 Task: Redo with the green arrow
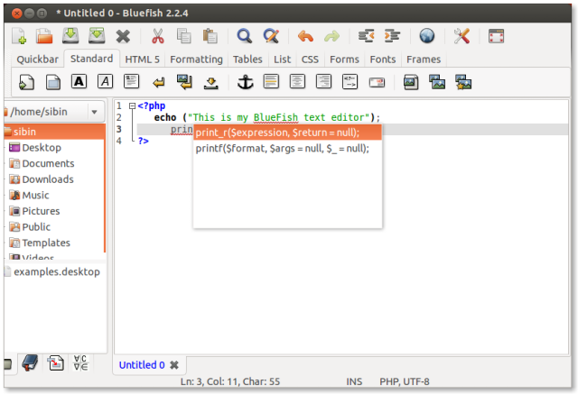(331, 36)
